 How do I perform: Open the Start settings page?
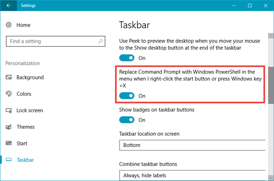pos(22,143)
